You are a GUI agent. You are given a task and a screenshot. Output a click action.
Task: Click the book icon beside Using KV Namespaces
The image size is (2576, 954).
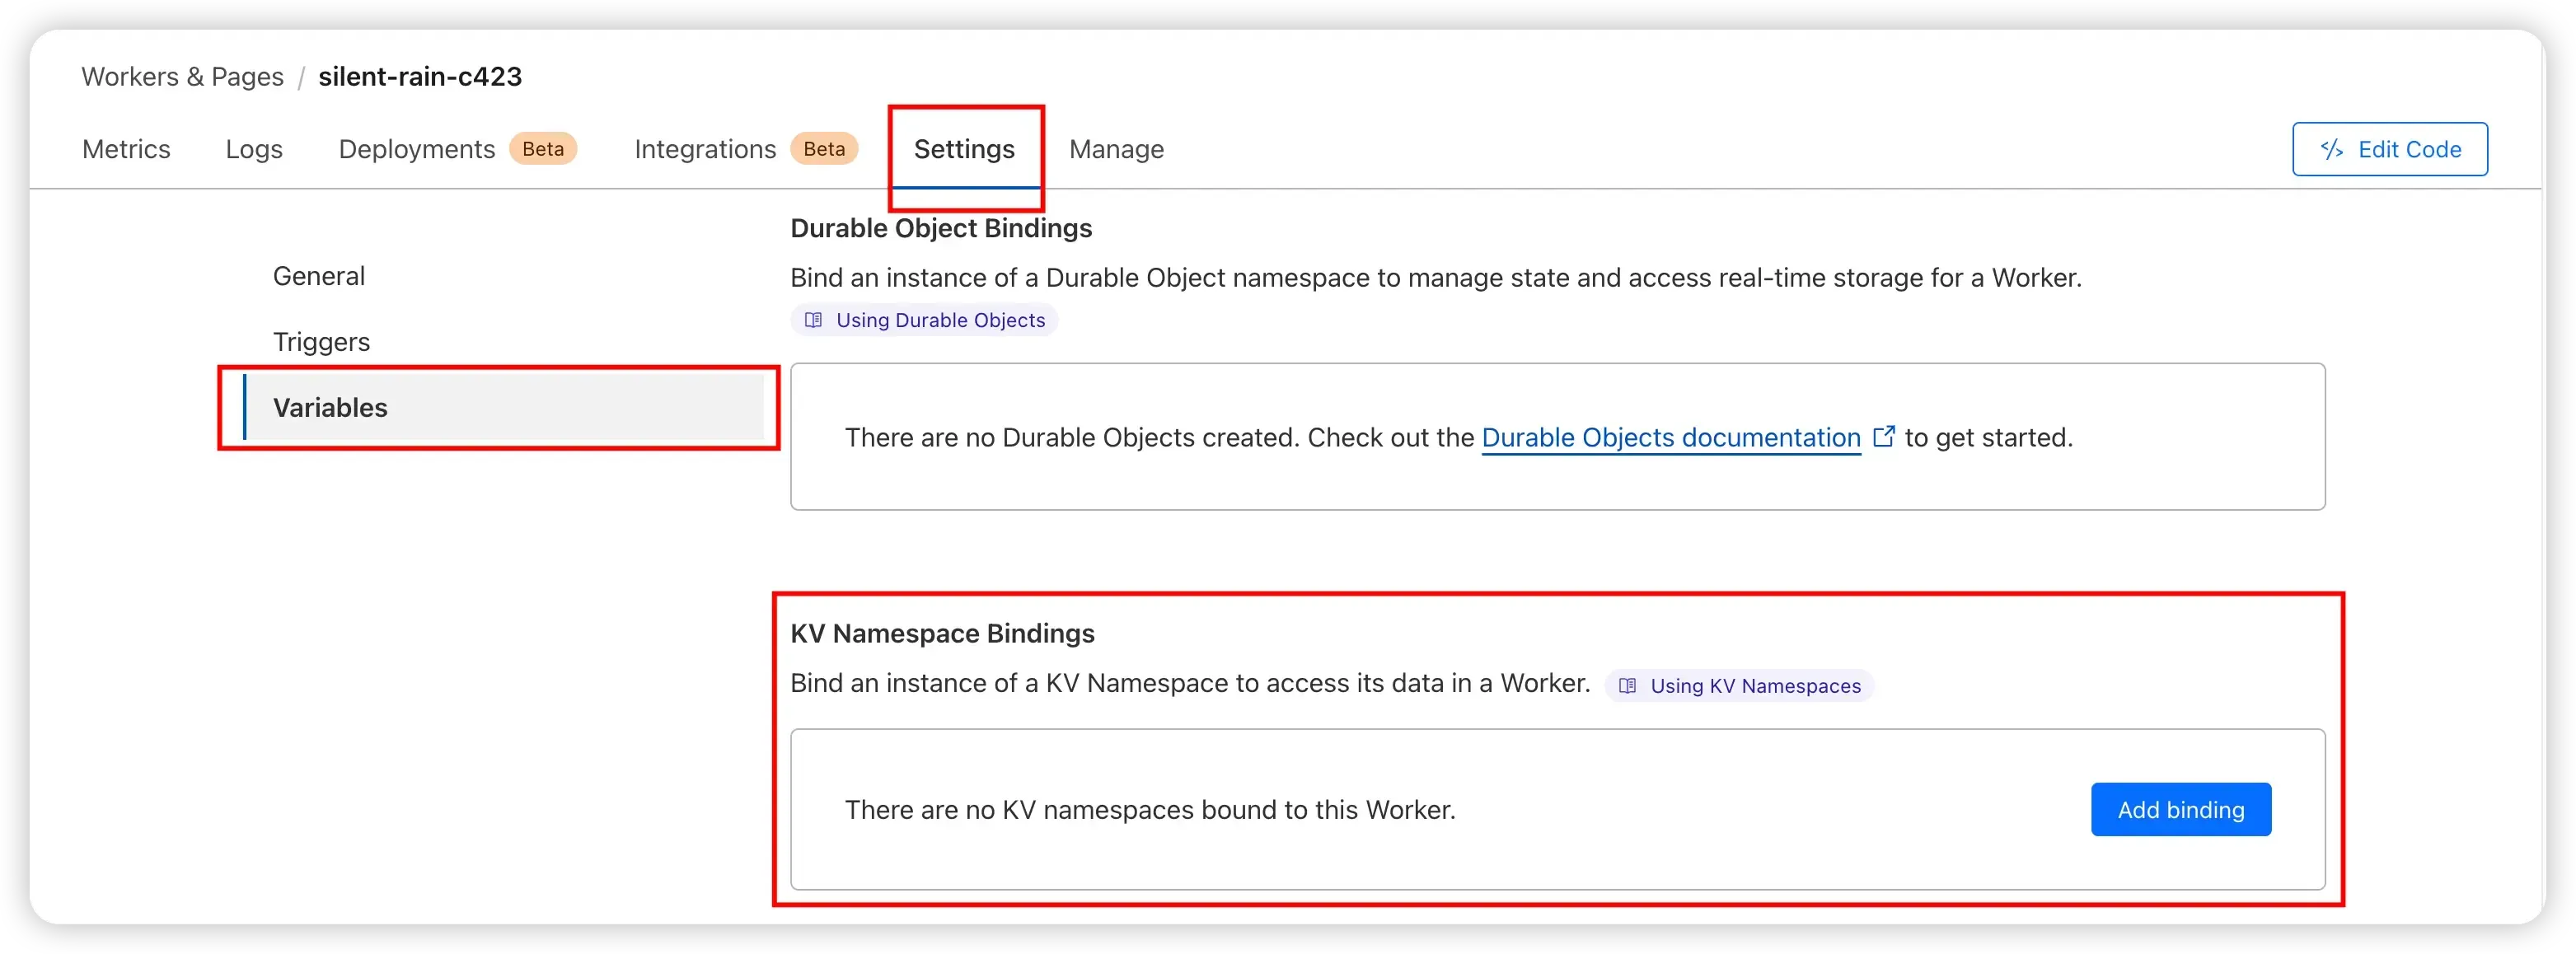tap(1627, 686)
